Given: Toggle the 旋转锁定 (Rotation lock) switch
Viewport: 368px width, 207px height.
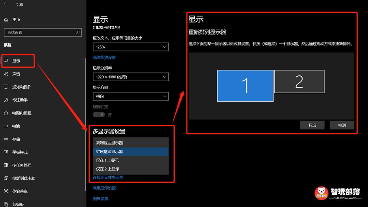Looking at the screenshot, I should click(99, 114).
